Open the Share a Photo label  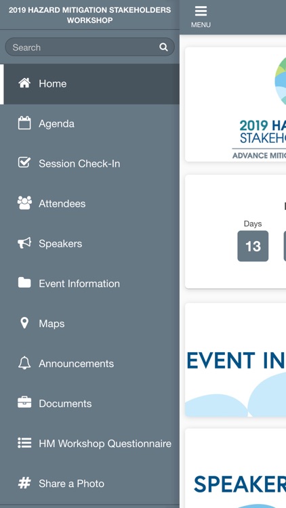71,484
